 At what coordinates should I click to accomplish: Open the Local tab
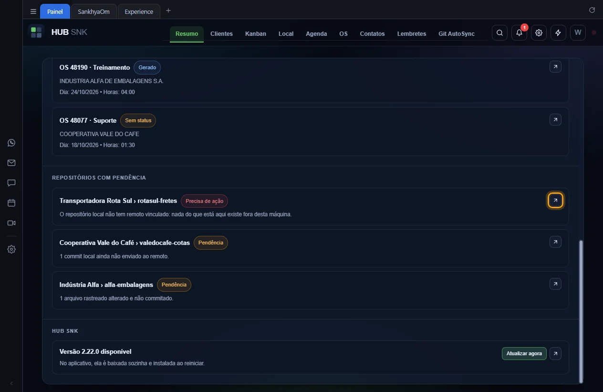286,34
